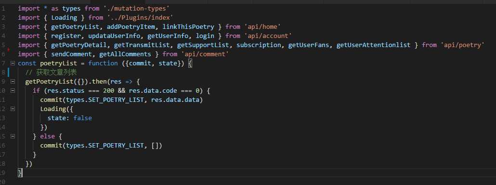Click the getSupportList identifier

pos(203,45)
